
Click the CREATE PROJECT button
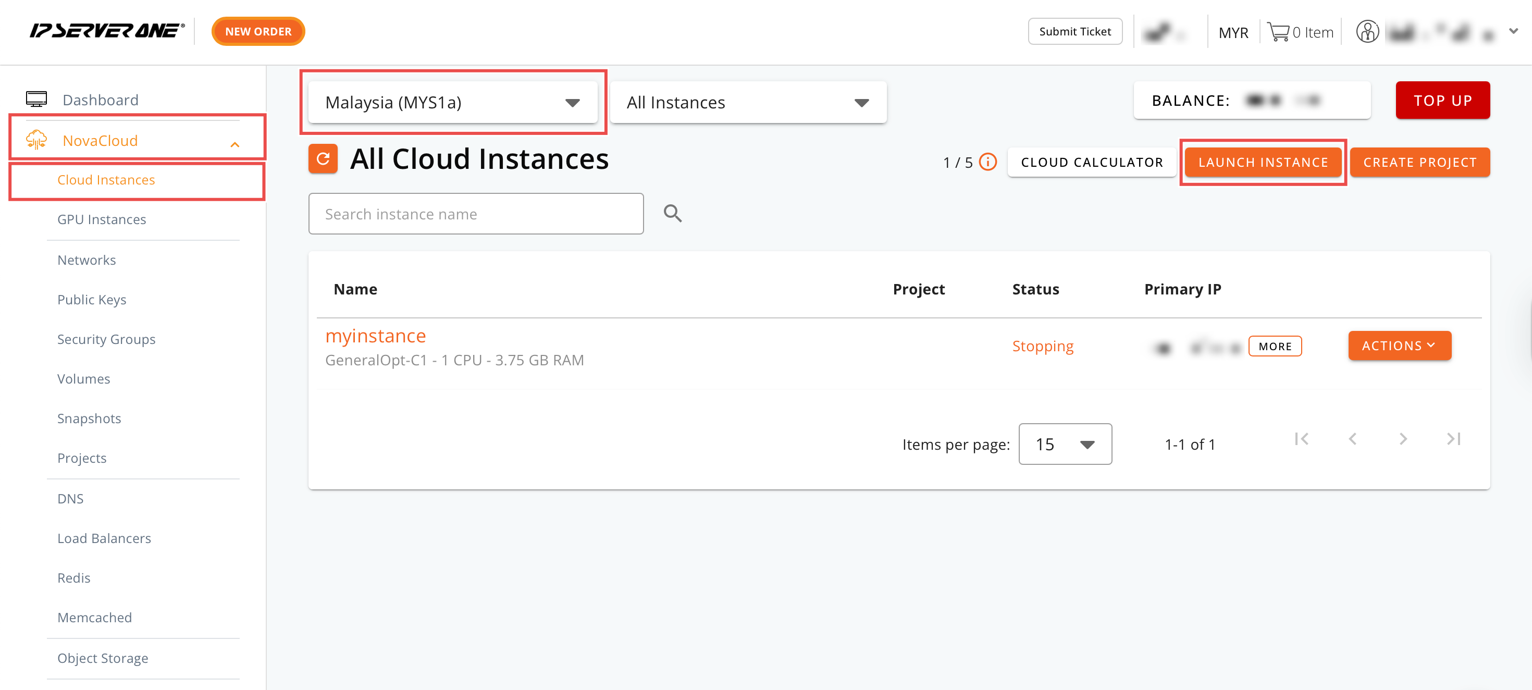click(x=1419, y=162)
